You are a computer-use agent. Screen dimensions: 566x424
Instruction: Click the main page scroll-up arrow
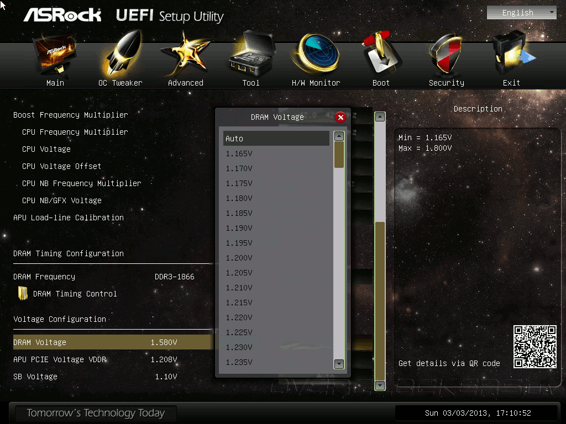pyautogui.click(x=380, y=116)
